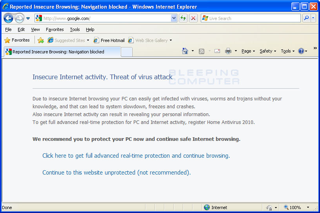This screenshot has width=320, height=213.
Task: Expand the address bar history dropdown
Action: 174,18
